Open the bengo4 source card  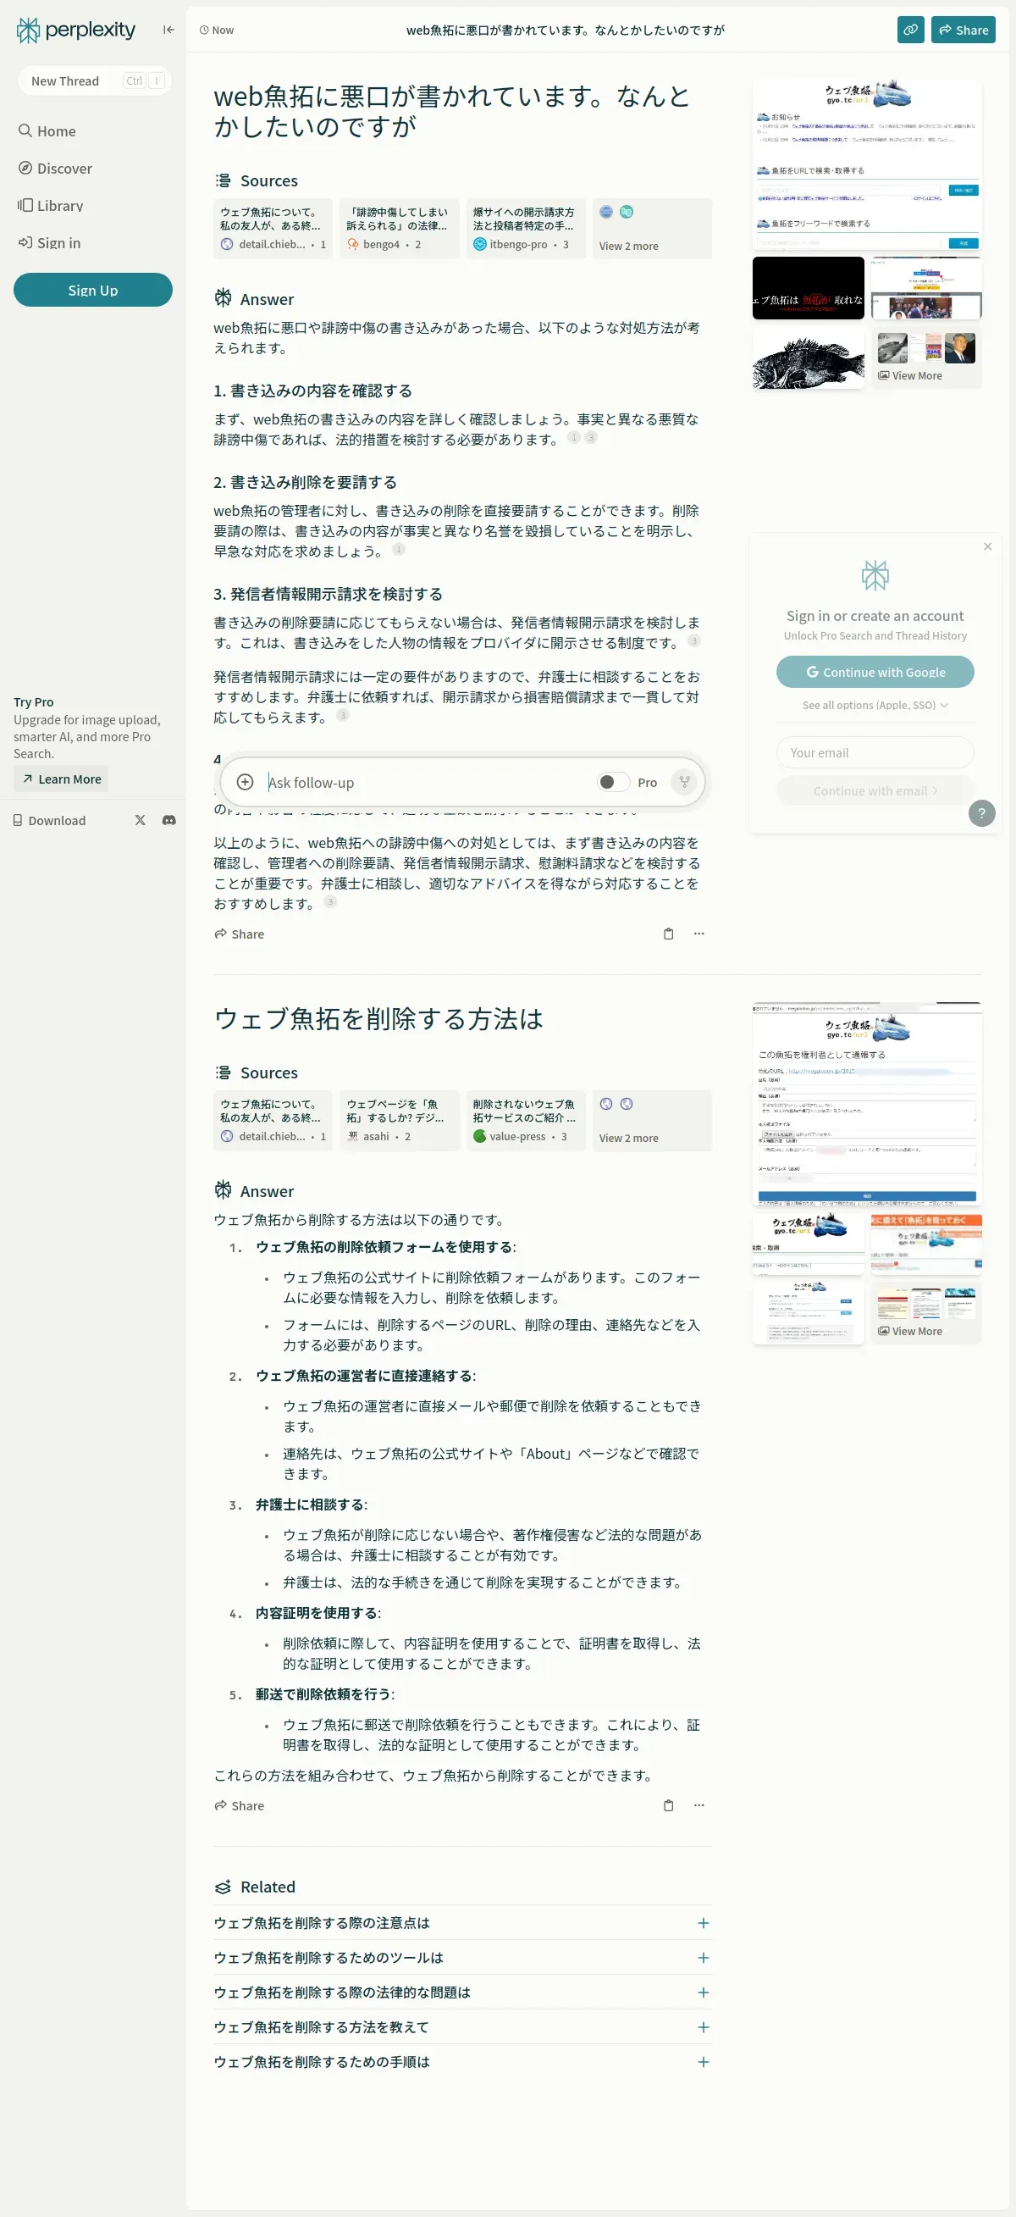point(399,228)
